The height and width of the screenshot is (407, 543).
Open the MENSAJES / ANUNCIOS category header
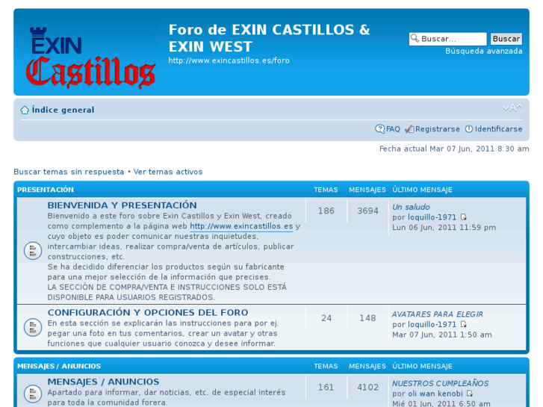click(x=59, y=367)
